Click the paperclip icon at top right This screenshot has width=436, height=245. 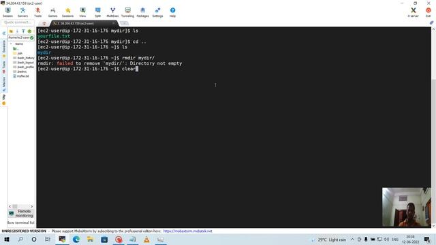click(x=431, y=22)
